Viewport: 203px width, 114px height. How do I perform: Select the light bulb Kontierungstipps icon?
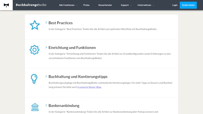pos(34,79)
